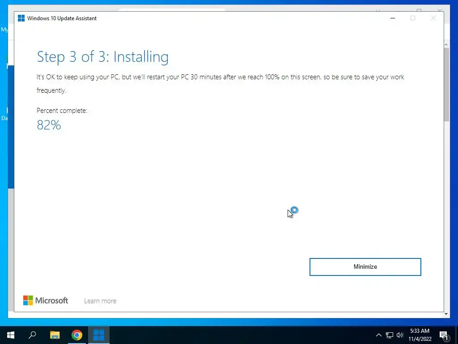The width and height of the screenshot is (458, 344).
Task: Open taskbar Search
Action: 32,335
